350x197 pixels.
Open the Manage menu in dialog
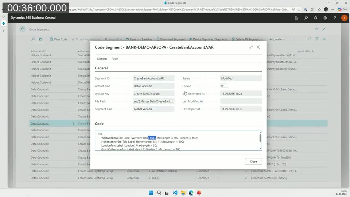(x=102, y=59)
